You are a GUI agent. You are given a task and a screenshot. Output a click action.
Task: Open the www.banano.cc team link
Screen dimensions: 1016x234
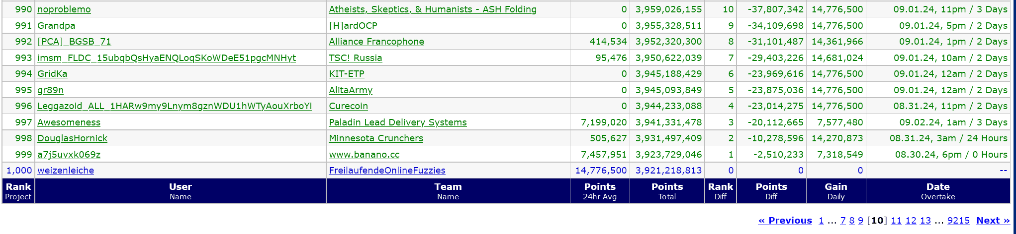[x=364, y=155]
